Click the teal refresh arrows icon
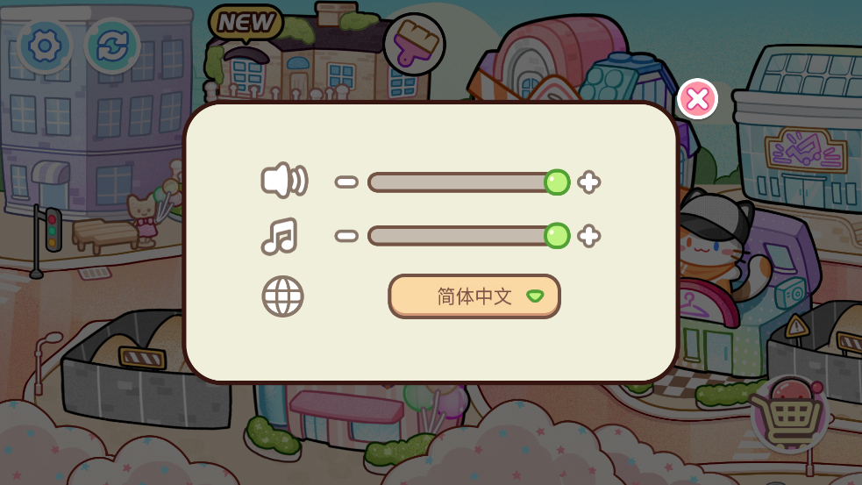 [112, 46]
